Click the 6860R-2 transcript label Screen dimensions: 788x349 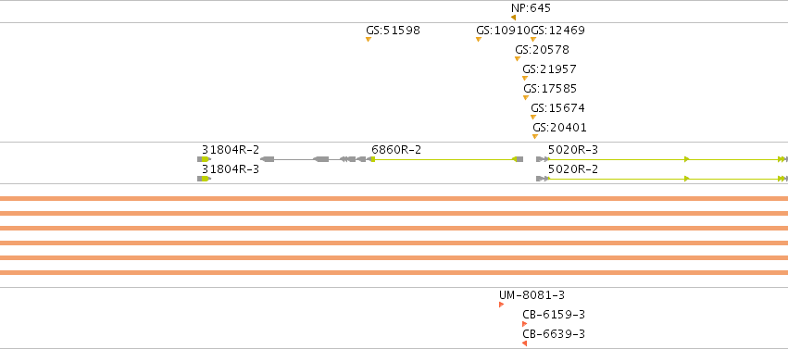396,150
